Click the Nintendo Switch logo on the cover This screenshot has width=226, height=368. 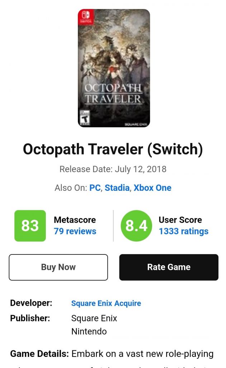coord(86,16)
